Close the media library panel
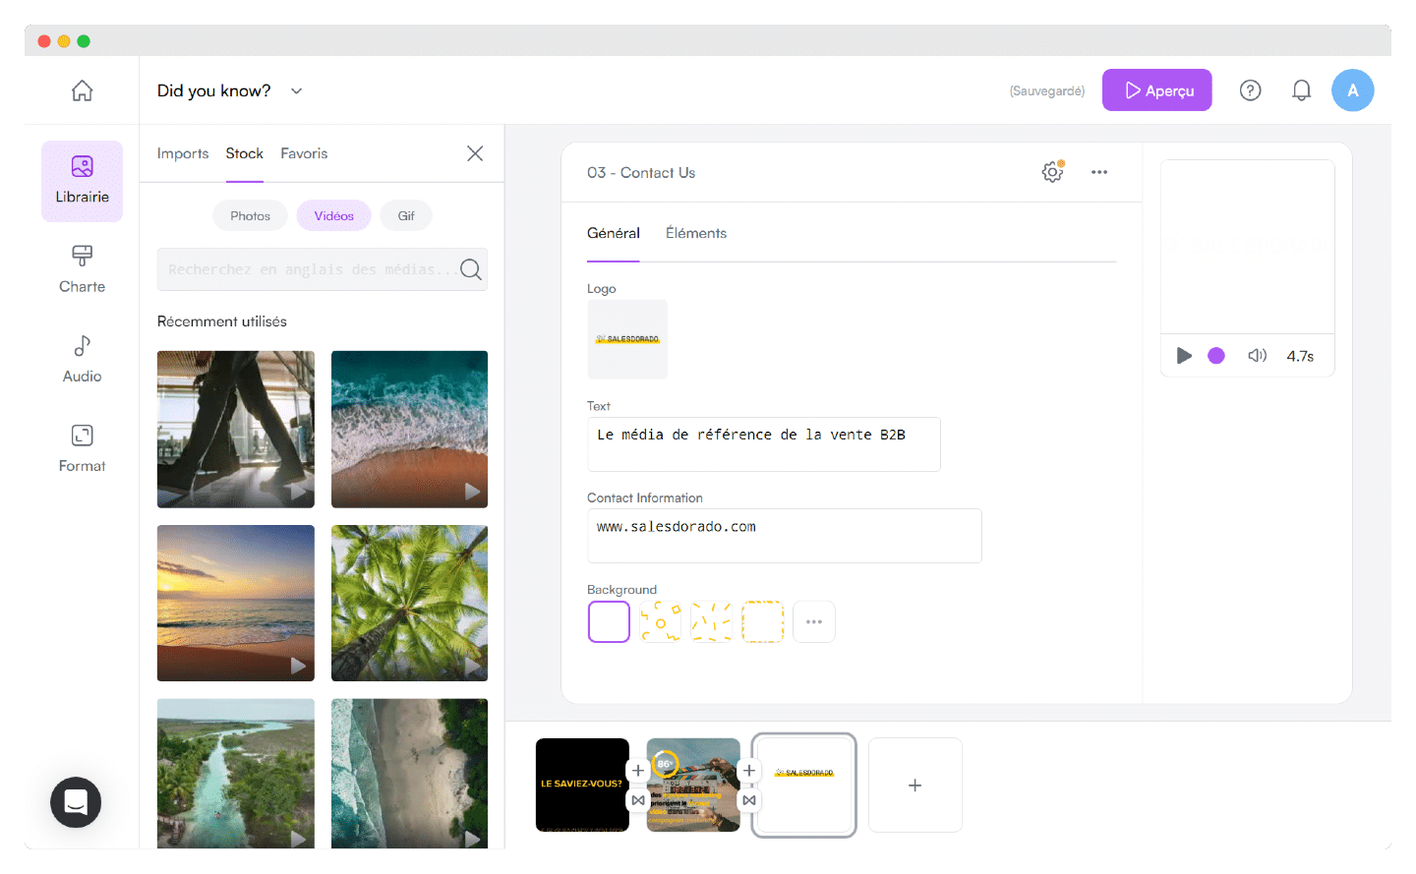 [475, 153]
